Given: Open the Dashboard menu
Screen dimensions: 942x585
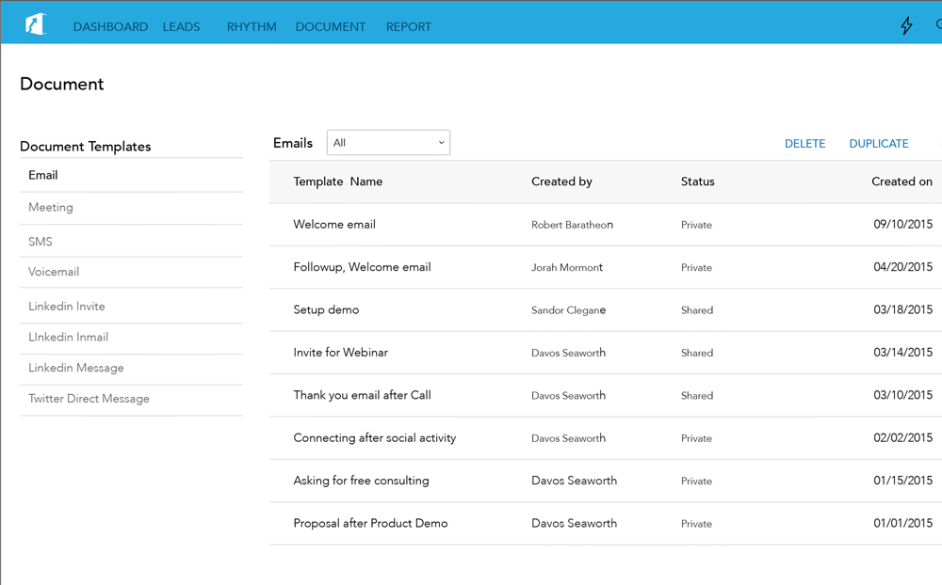Looking at the screenshot, I should [110, 27].
